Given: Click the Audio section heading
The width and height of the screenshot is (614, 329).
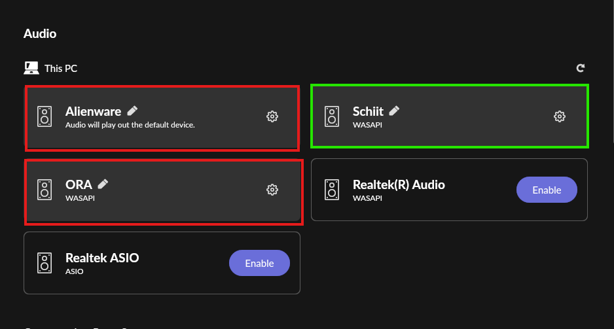Looking at the screenshot, I should point(40,33).
